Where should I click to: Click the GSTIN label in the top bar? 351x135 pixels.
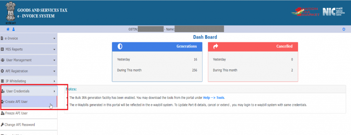pos(133,29)
